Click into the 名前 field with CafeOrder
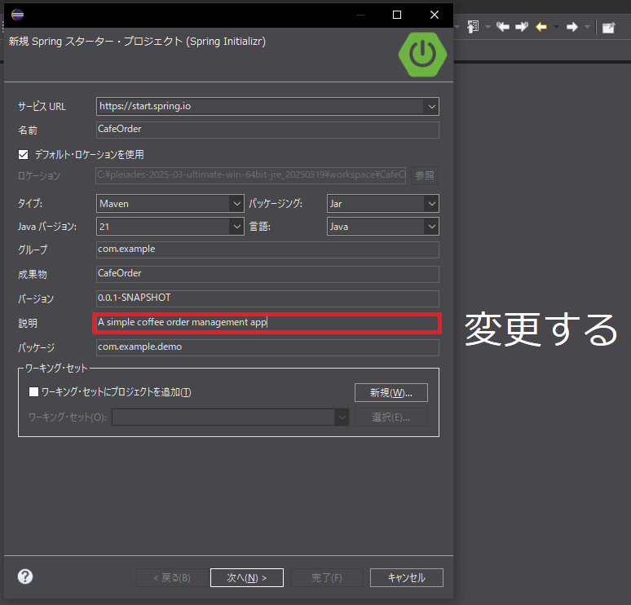Image resolution: width=631 pixels, height=605 pixels. click(x=267, y=130)
